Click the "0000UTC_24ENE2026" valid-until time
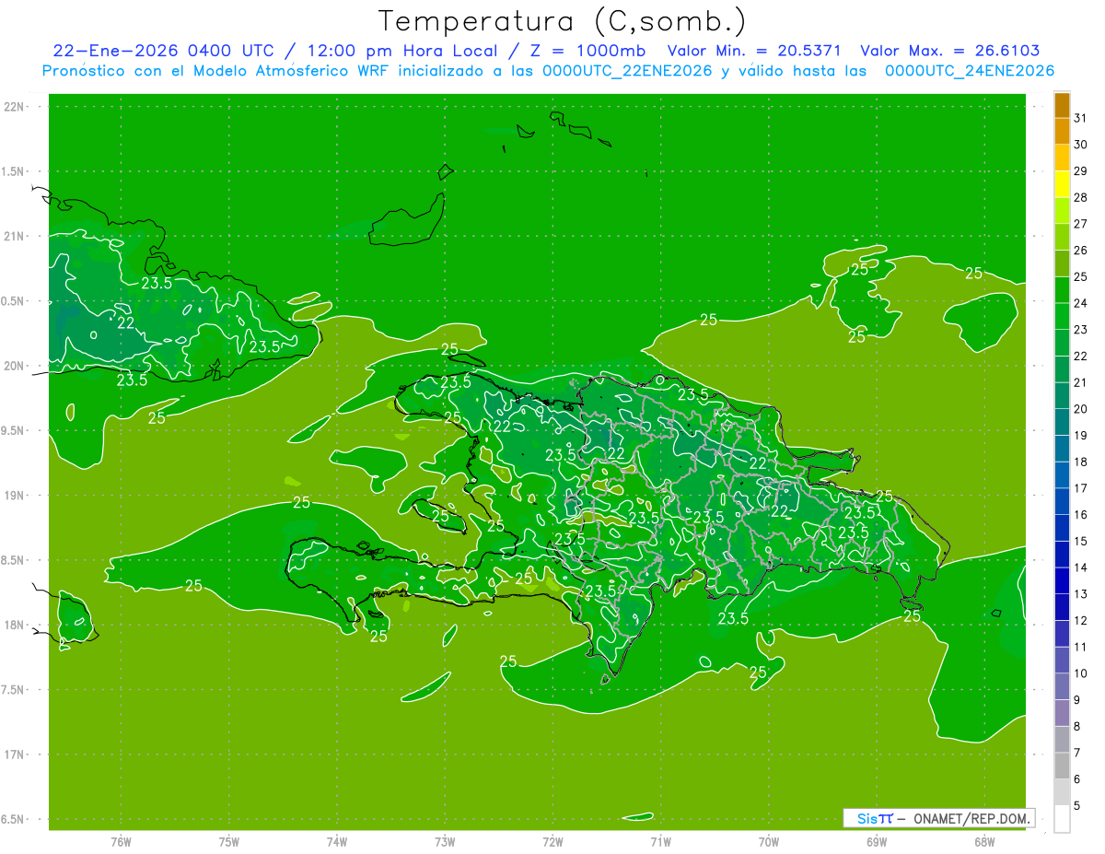 [969, 71]
